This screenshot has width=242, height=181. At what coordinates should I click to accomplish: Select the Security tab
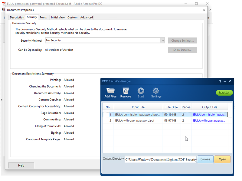click(32, 17)
